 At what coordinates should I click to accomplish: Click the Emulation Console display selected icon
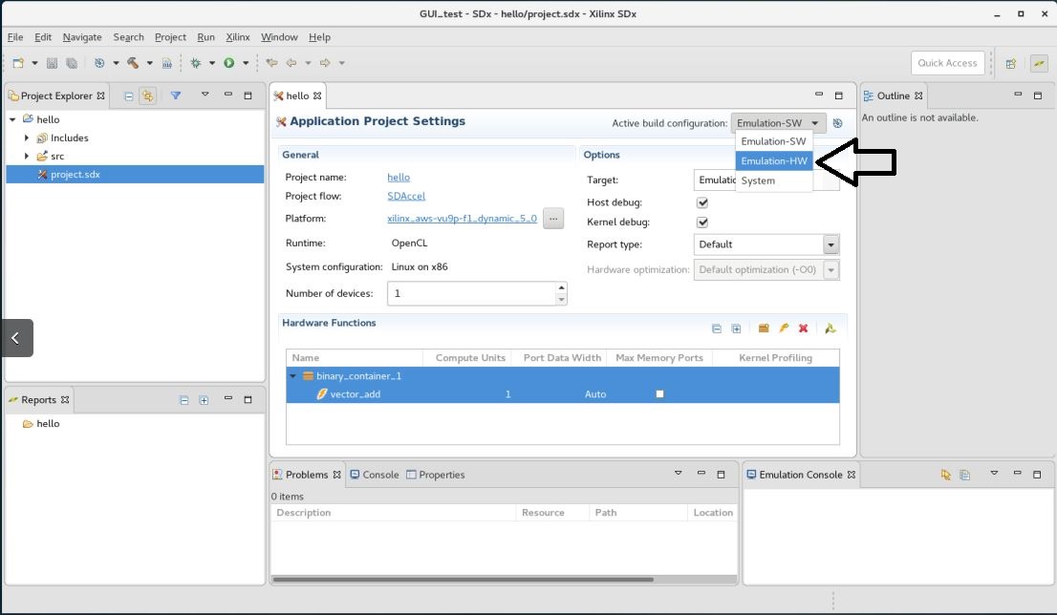965,475
